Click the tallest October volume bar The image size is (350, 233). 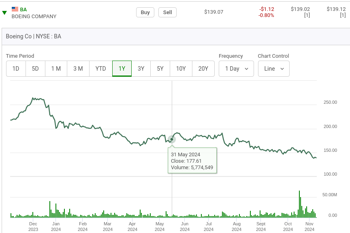[299, 204]
